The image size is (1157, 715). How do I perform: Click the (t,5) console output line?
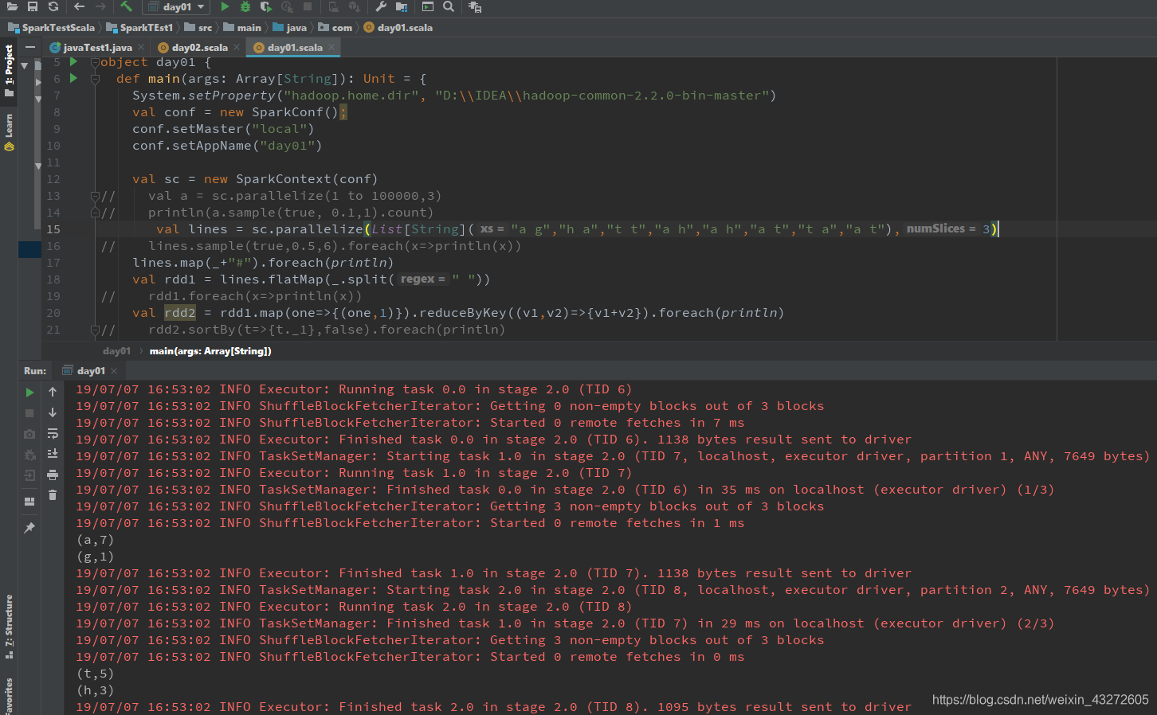coord(95,674)
